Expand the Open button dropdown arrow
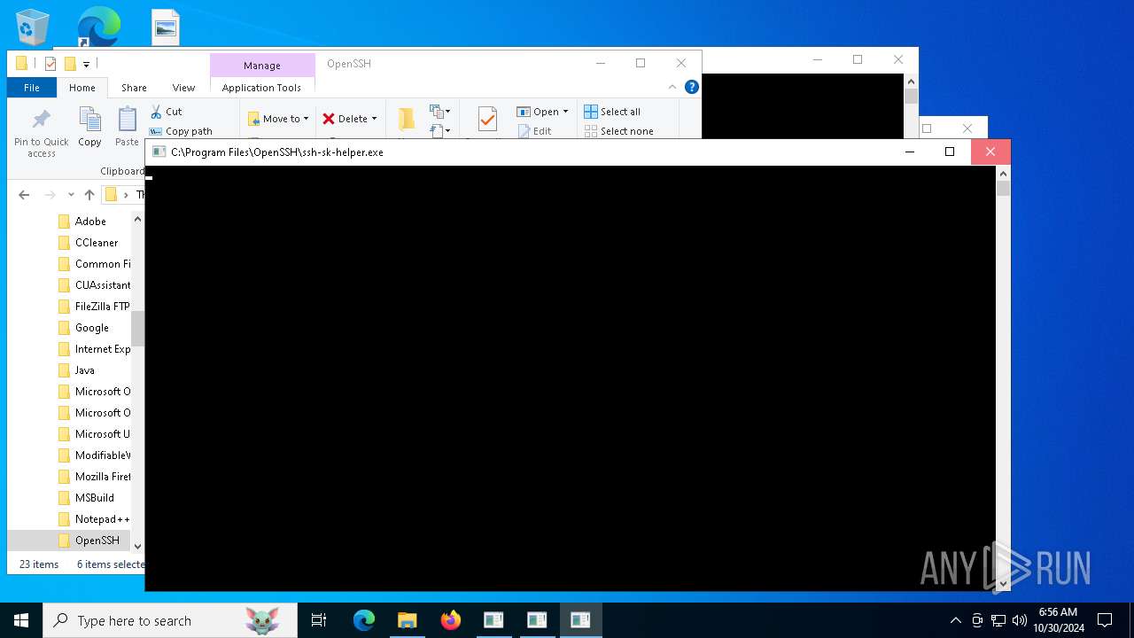 click(565, 112)
